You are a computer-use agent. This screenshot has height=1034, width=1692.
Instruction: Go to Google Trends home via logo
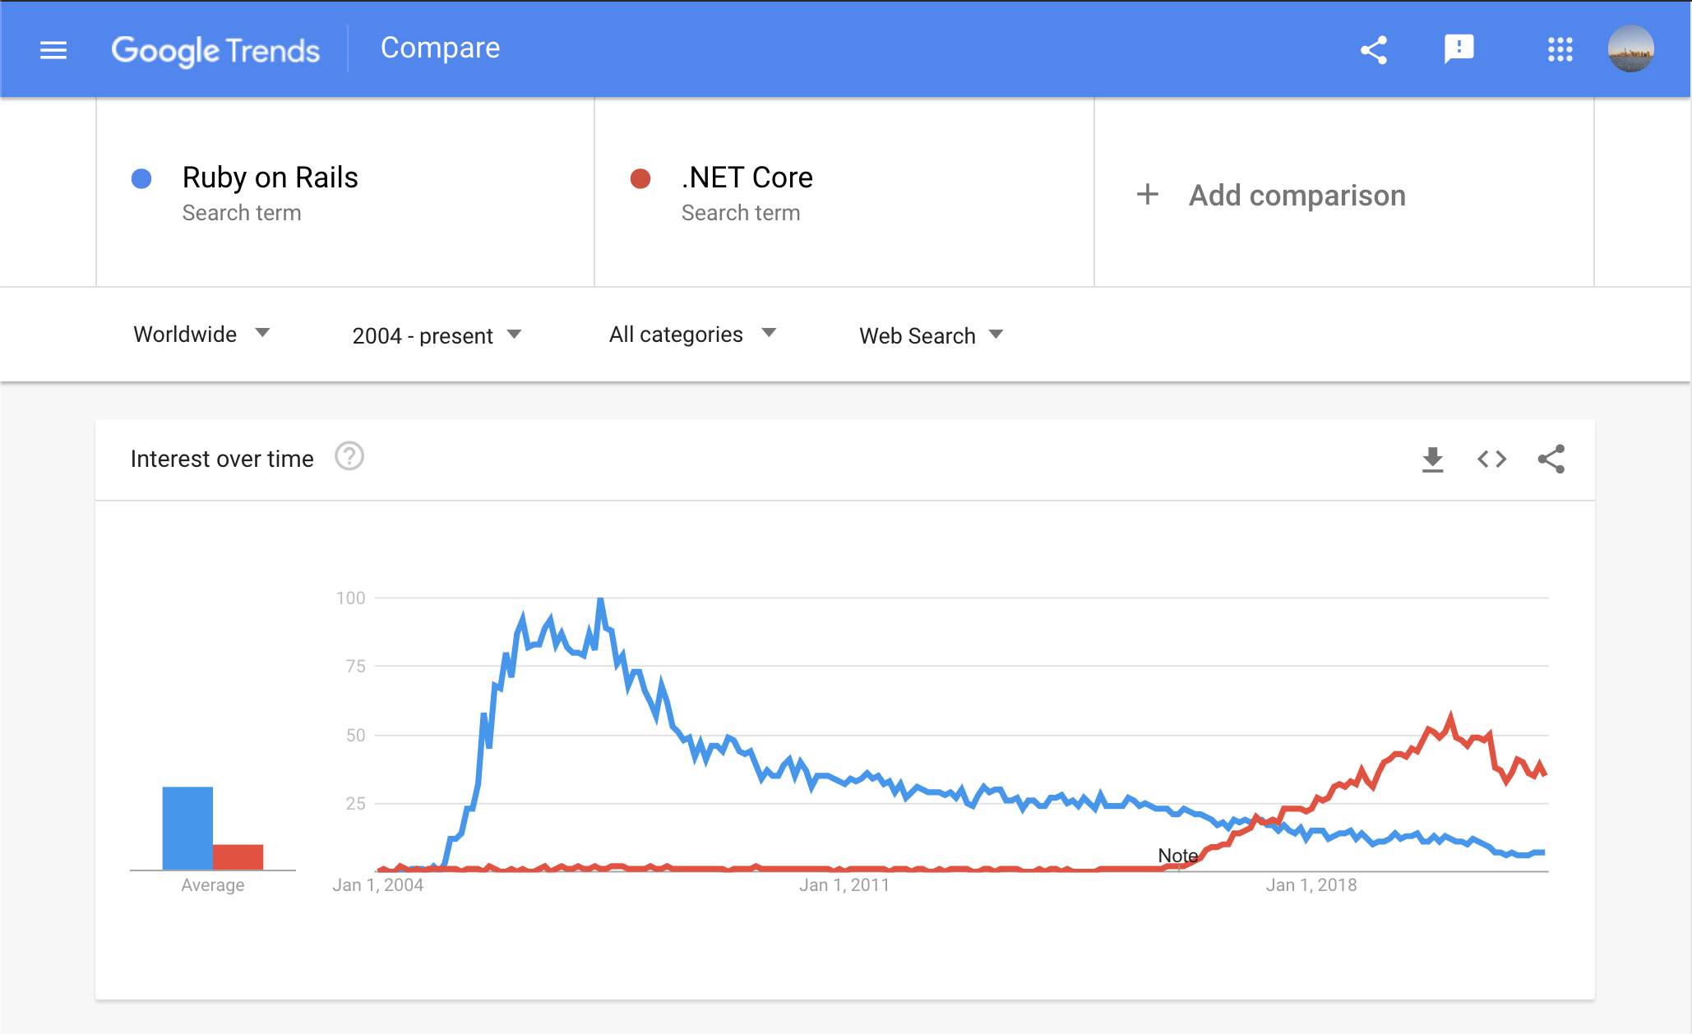[x=216, y=49]
